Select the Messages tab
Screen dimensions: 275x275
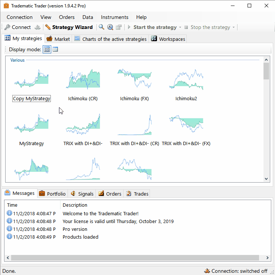pyautogui.click(x=20, y=193)
